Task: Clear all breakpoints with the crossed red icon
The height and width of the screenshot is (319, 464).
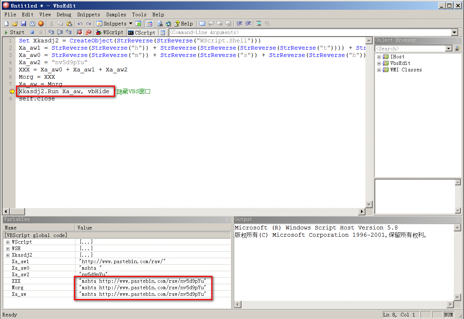Action: pos(88,32)
